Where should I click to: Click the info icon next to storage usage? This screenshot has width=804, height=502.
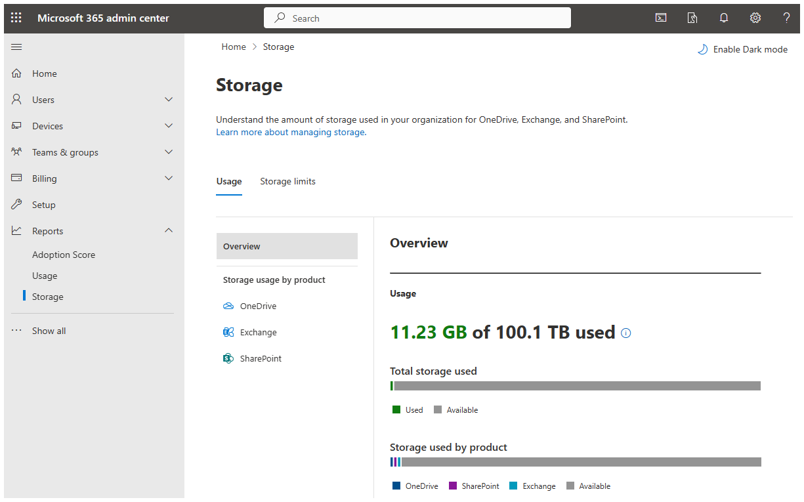pos(625,333)
